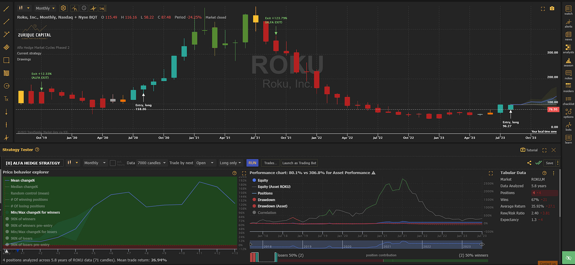Click the Contact us button
Screen dimensions: 575x265
[x=549, y=263]
